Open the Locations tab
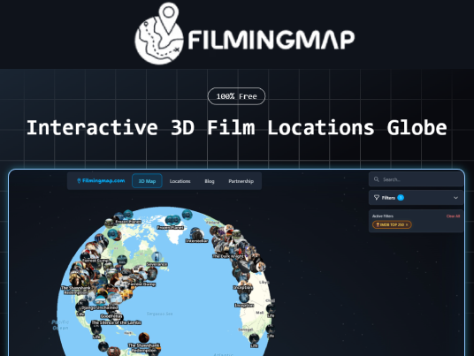The height and width of the screenshot is (356, 474). coord(180,181)
